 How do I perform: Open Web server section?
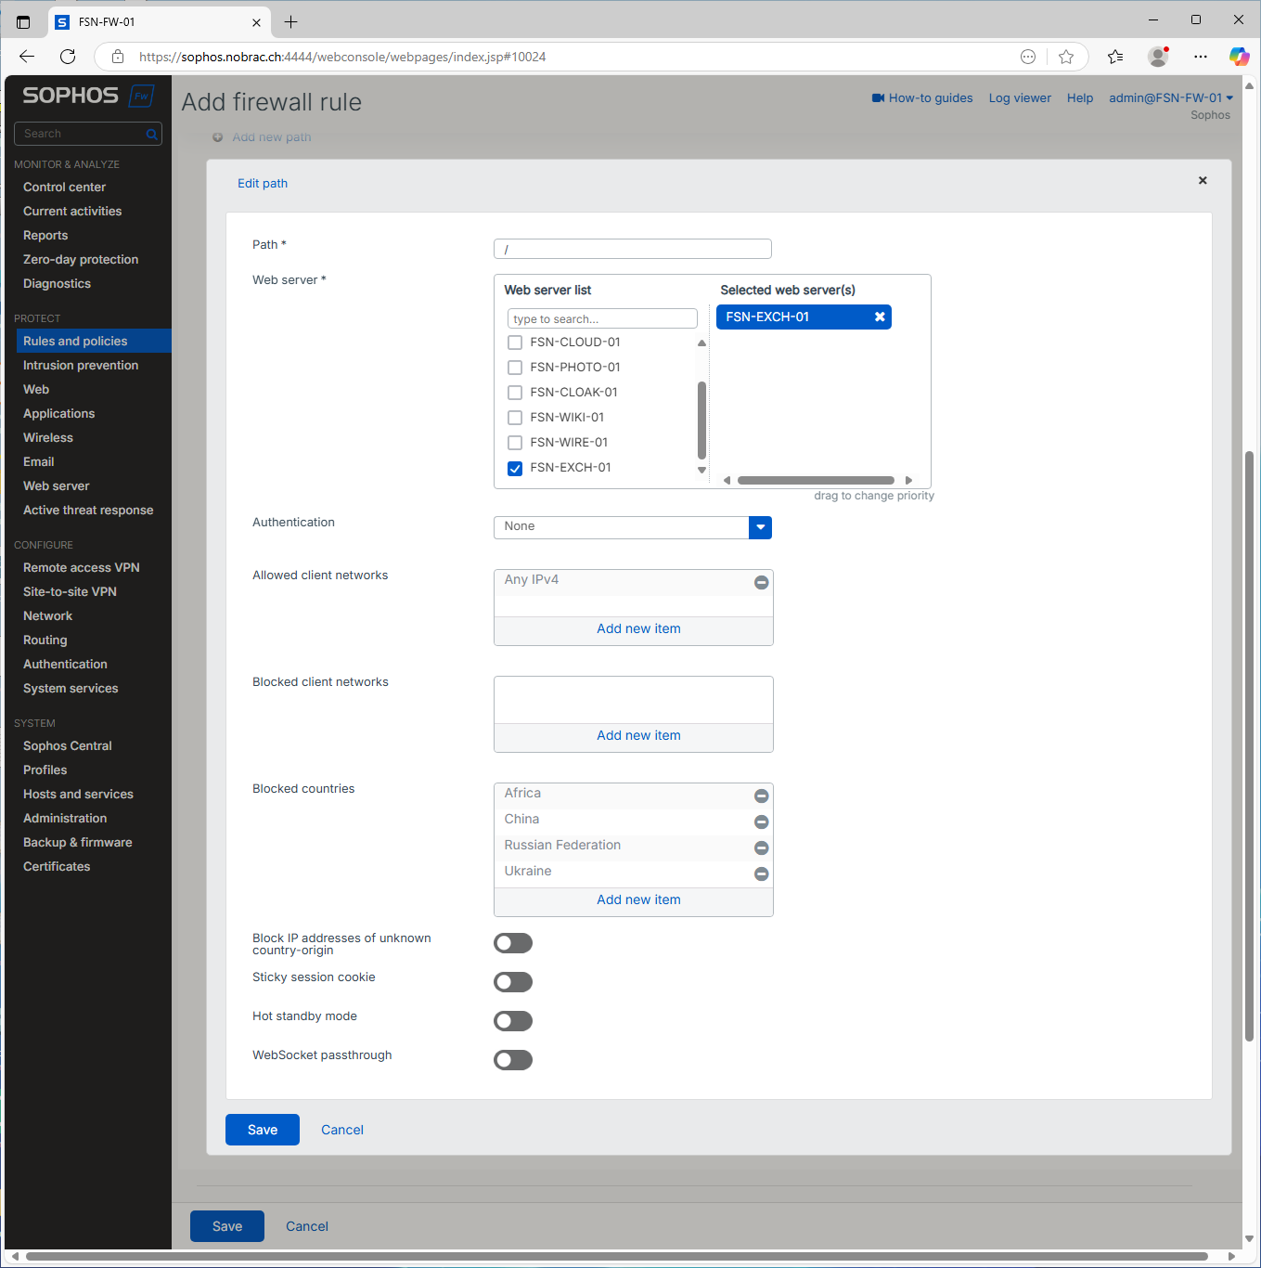(x=57, y=485)
